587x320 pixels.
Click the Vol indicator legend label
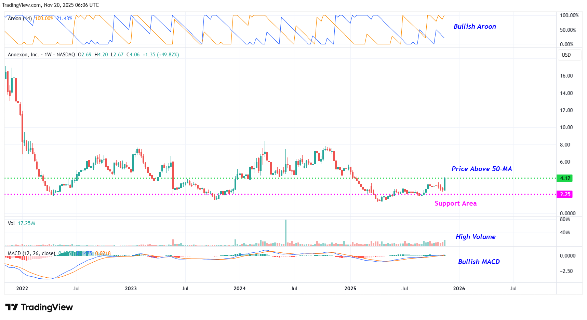(x=11, y=223)
